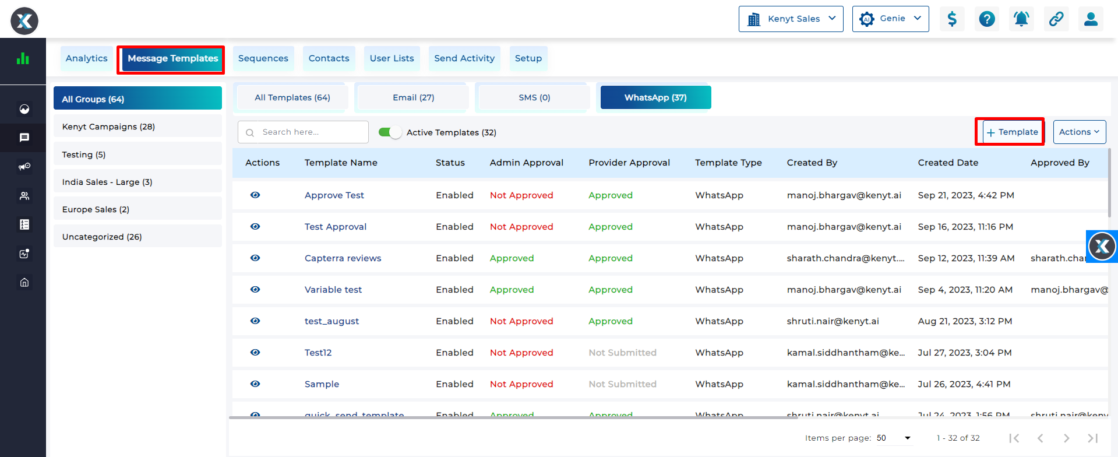Open the Genie dropdown menu

pyautogui.click(x=890, y=19)
